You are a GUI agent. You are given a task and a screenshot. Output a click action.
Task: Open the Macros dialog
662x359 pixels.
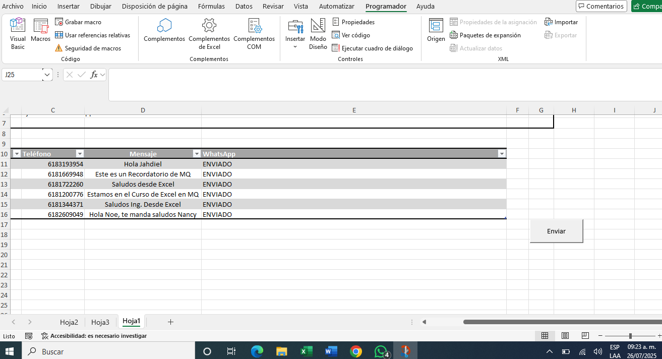[x=40, y=30]
